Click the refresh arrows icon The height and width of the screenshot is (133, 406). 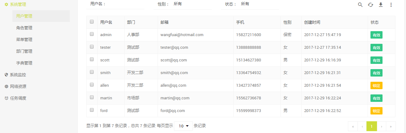click(370, 5)
